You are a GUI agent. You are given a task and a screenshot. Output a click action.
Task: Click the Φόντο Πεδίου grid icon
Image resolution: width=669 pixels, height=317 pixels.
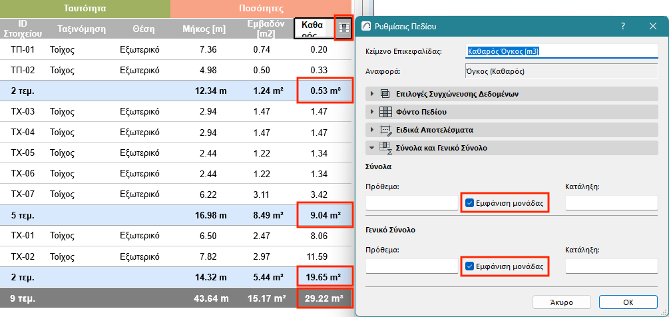385,112
